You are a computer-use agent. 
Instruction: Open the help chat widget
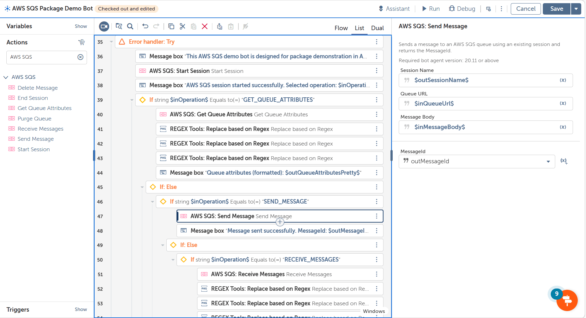click(x=567, y=300)
